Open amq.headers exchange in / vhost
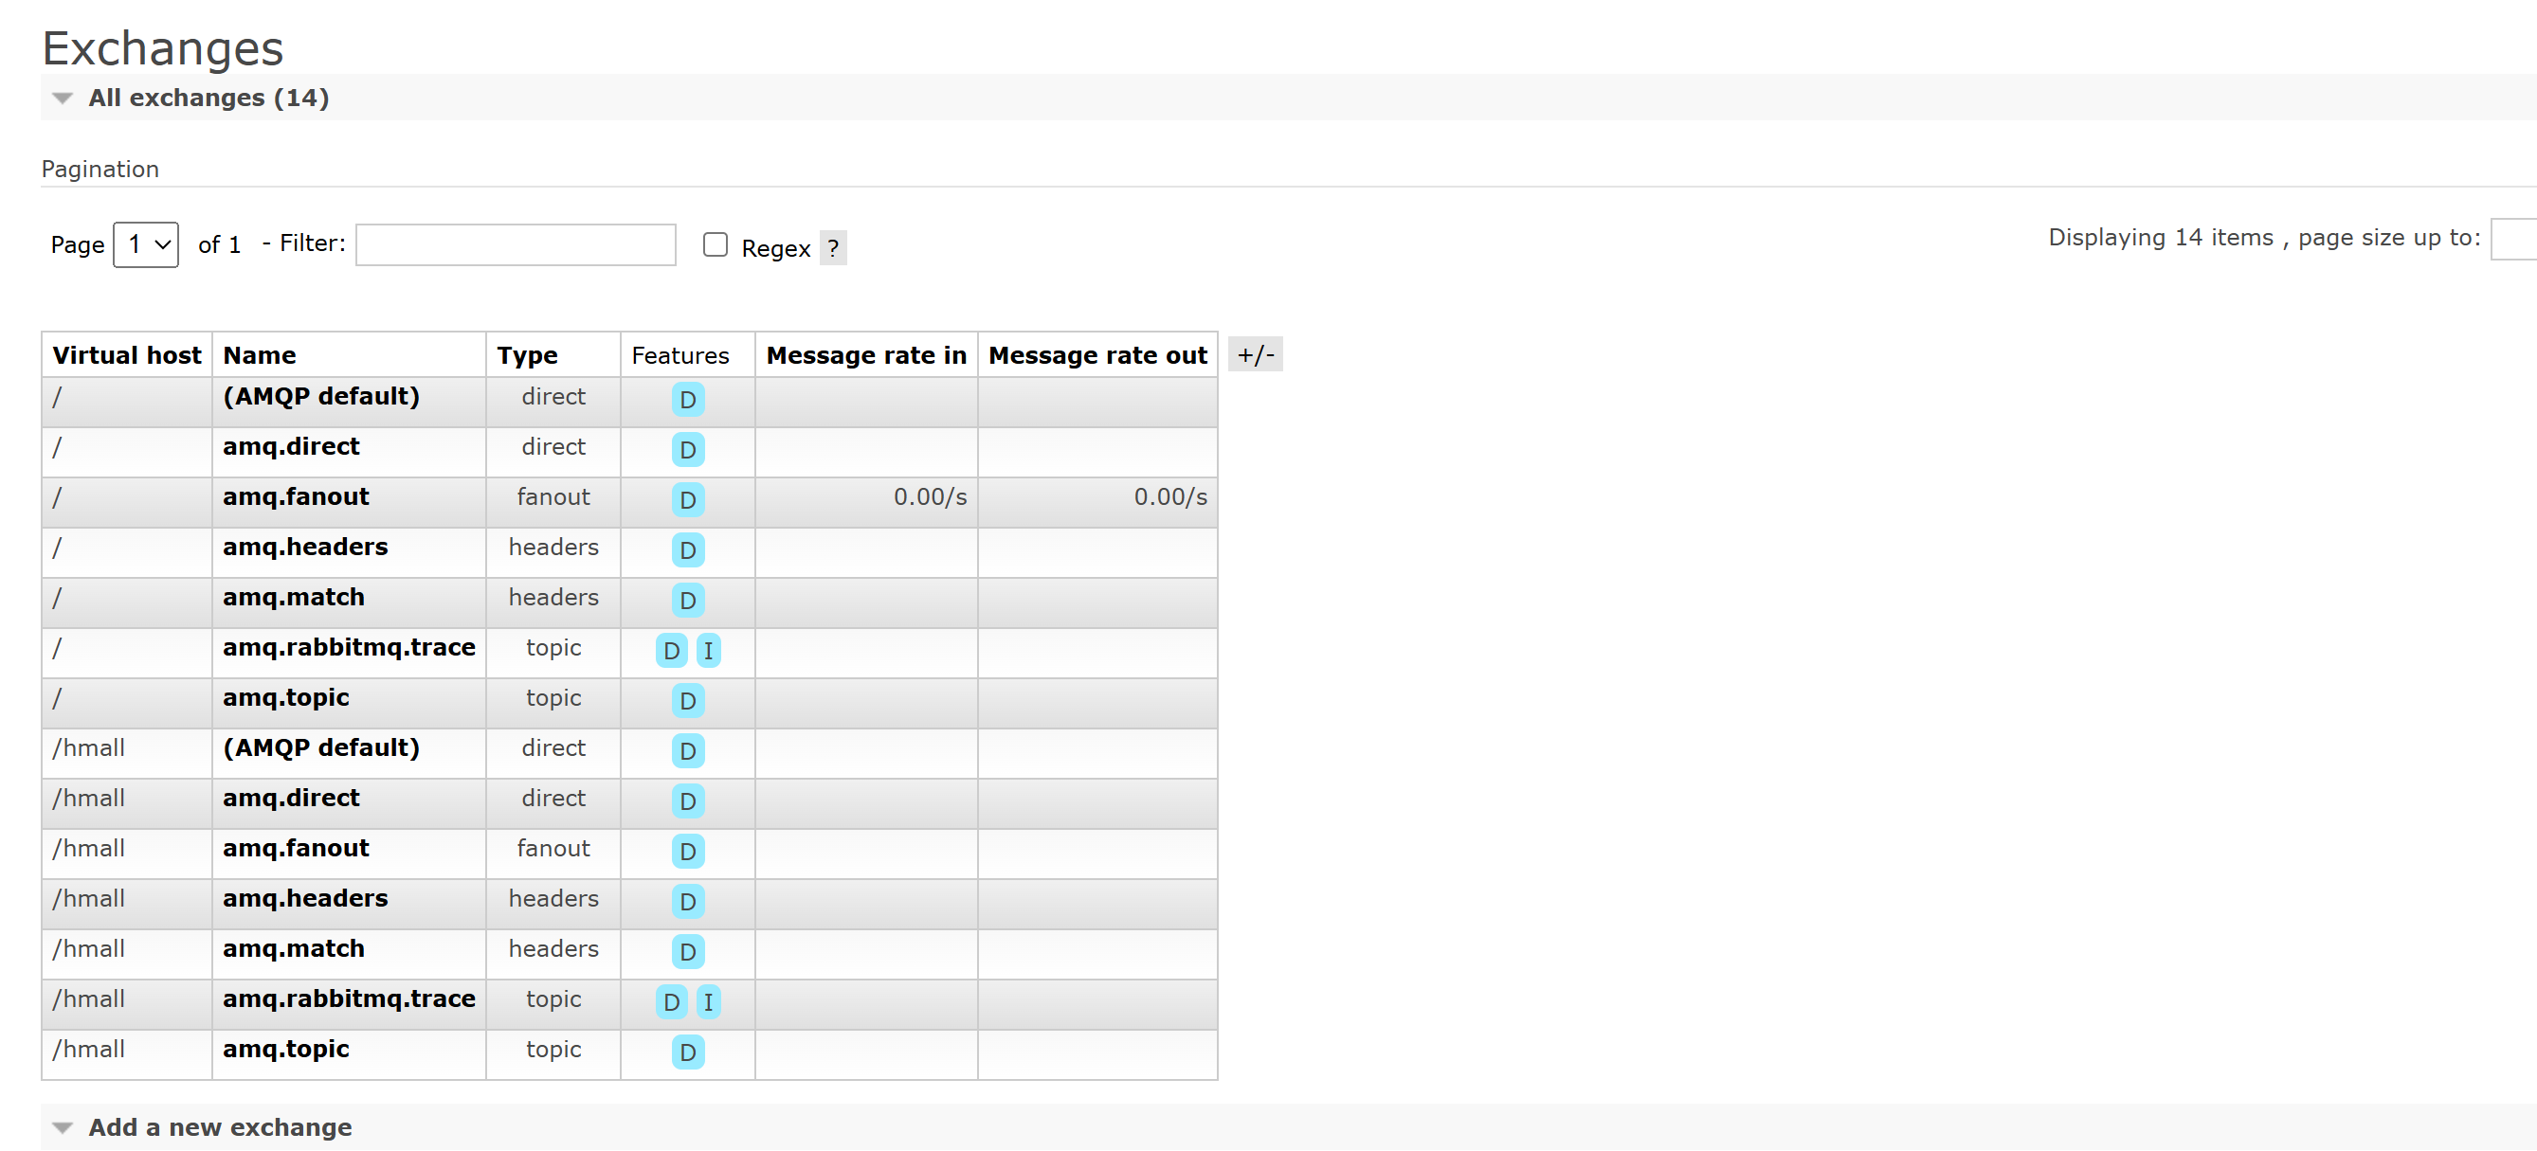The width and height of the screenshot is (2537, 1151). 305,548
